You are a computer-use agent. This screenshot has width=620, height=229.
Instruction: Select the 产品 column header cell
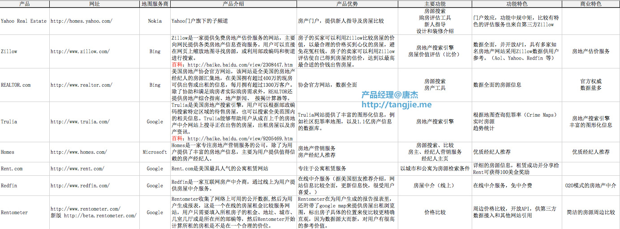coord(25,4)
